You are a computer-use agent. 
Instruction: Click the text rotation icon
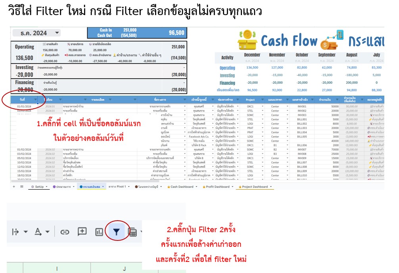pos(39,232)
